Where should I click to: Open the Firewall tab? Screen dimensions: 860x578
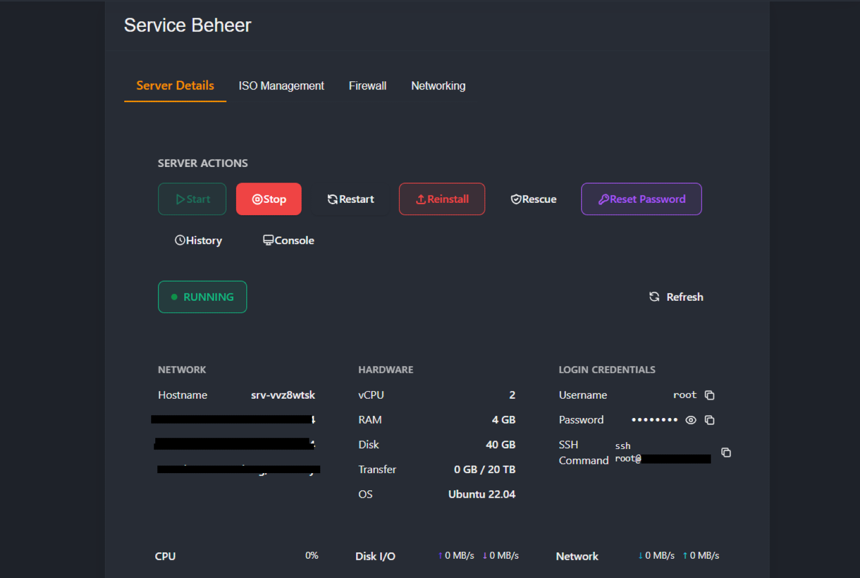pos(367,86)
